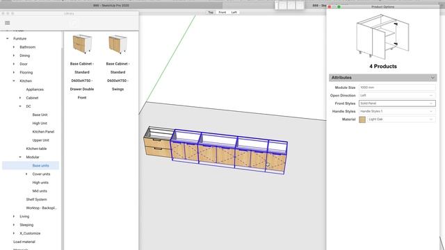Expand the Cover units arrow
The height and width of the screenshot is (250, 445).
(26, 174)
